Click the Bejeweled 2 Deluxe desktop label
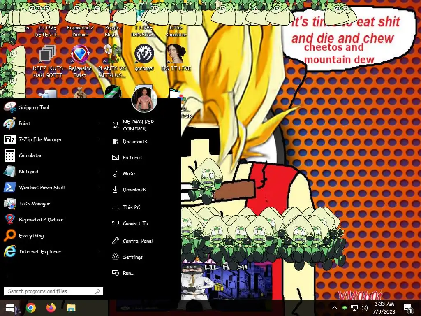421x316 pixels. click(80, 31)
